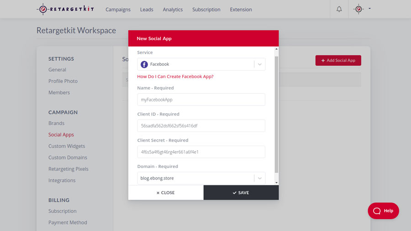Open Payment Method page
This screenshot has width=411, height=231.
point(68,222)
